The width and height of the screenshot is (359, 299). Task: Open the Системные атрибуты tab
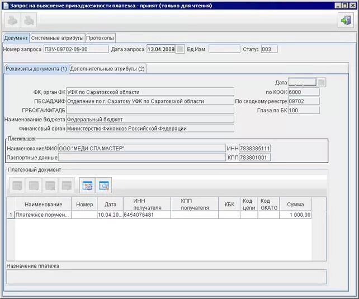(x=57, y=38)
